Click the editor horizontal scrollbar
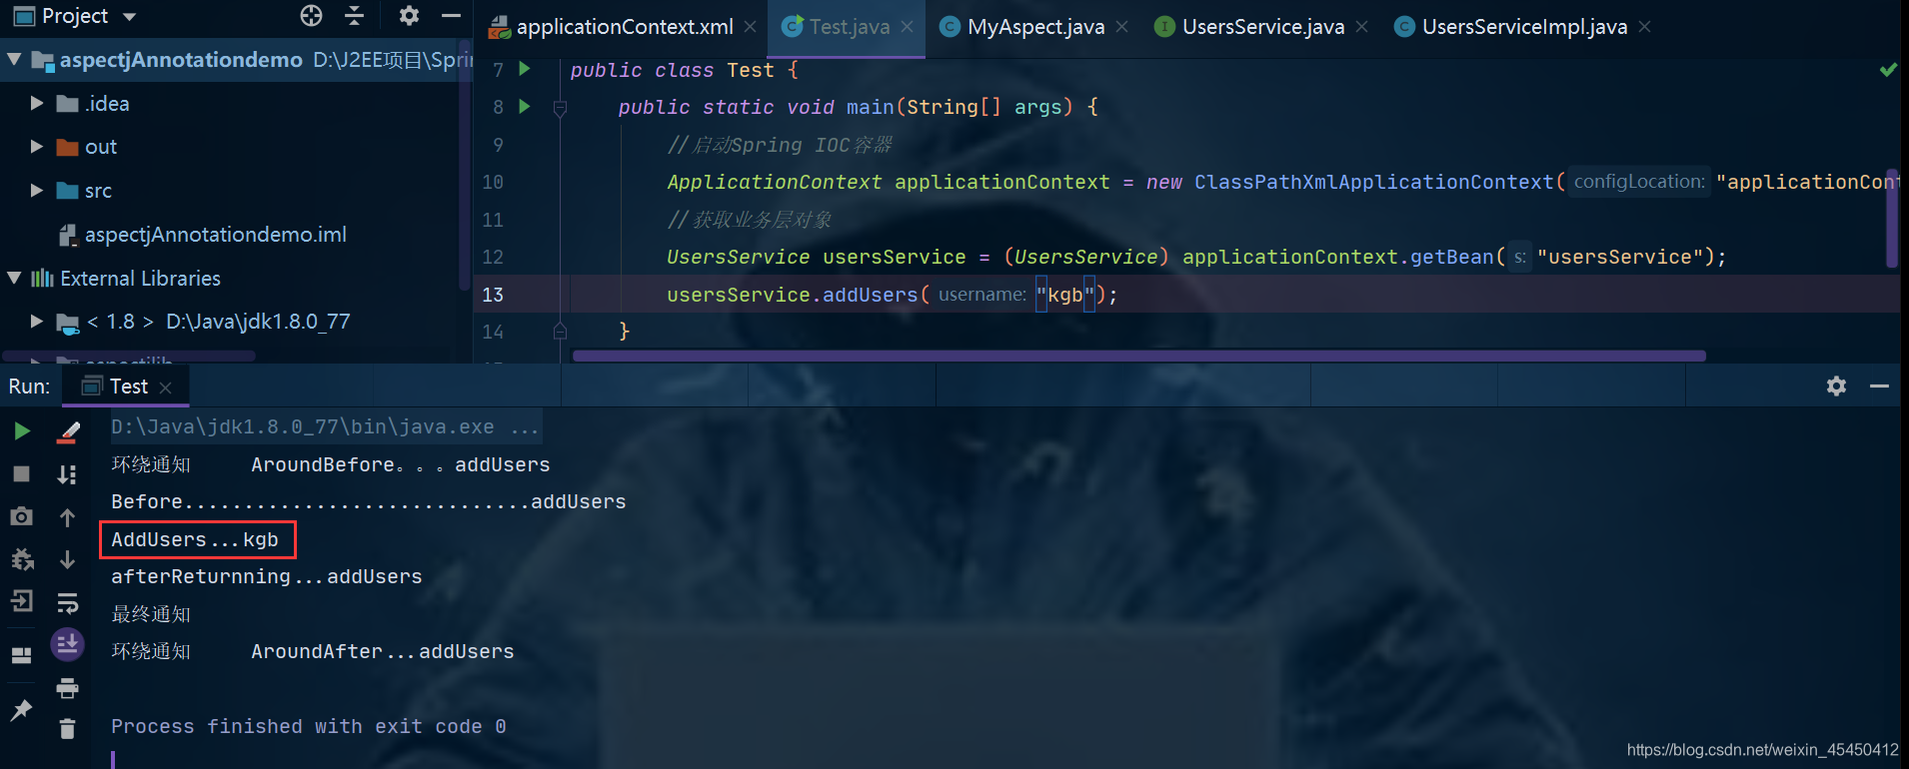The height and width of the screenshot is (769, 1909). coord(1139,356)
